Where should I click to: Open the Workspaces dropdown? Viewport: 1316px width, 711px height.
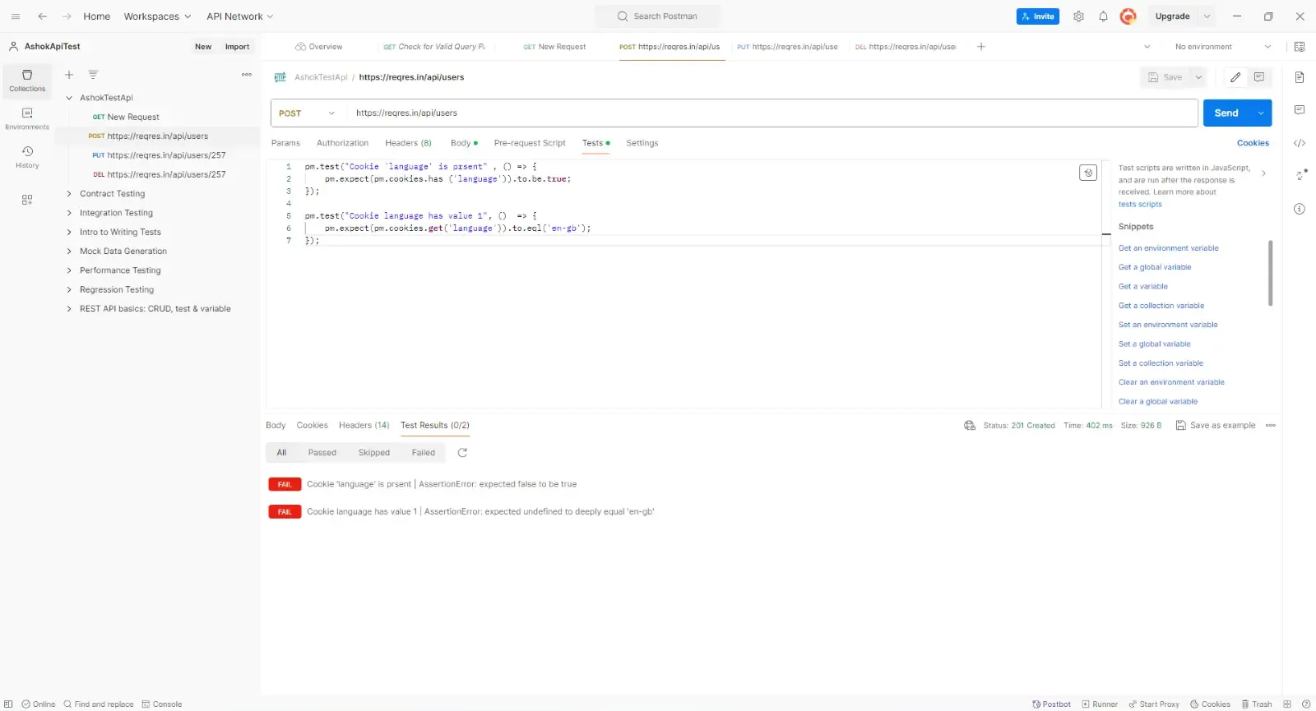(157, 16)
